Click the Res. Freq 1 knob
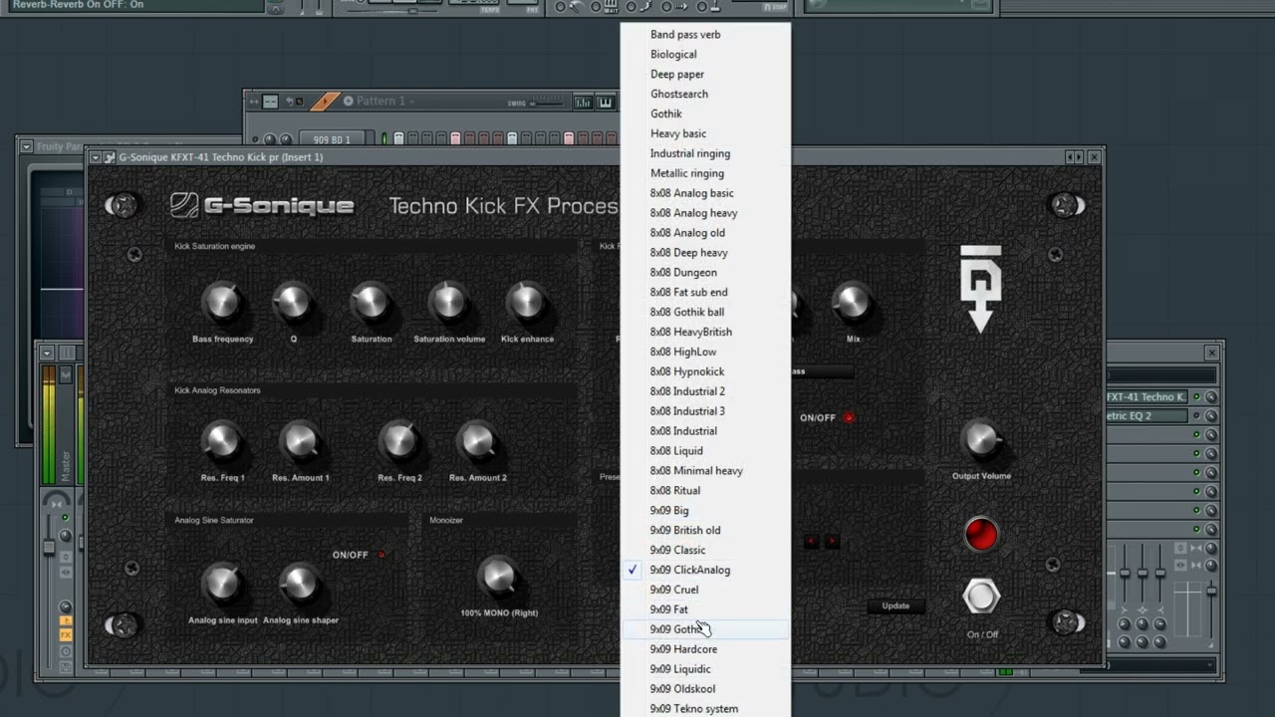This screenshot has width=1275, height=717. pyautogui.click(x=222, y=440)
